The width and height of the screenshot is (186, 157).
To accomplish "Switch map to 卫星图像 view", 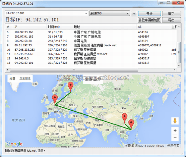I will (25, 78).
